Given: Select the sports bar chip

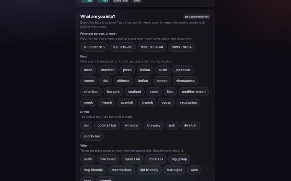Looking at the screenshot, I should (92, 136).
